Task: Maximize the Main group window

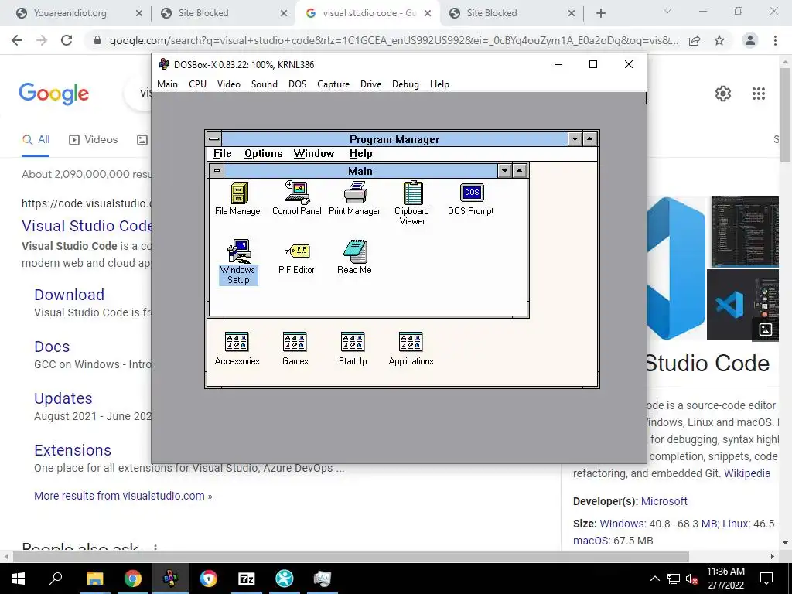Action: coord(519,171)
